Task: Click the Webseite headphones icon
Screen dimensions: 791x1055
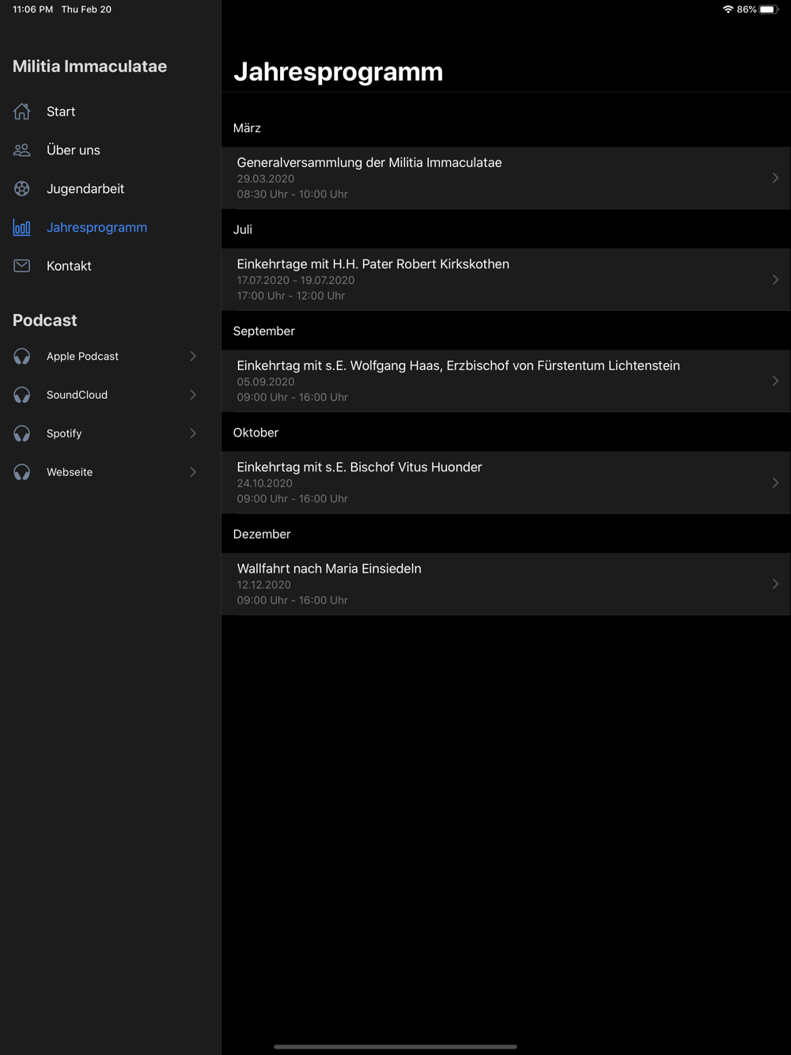Action: [22, 472]
